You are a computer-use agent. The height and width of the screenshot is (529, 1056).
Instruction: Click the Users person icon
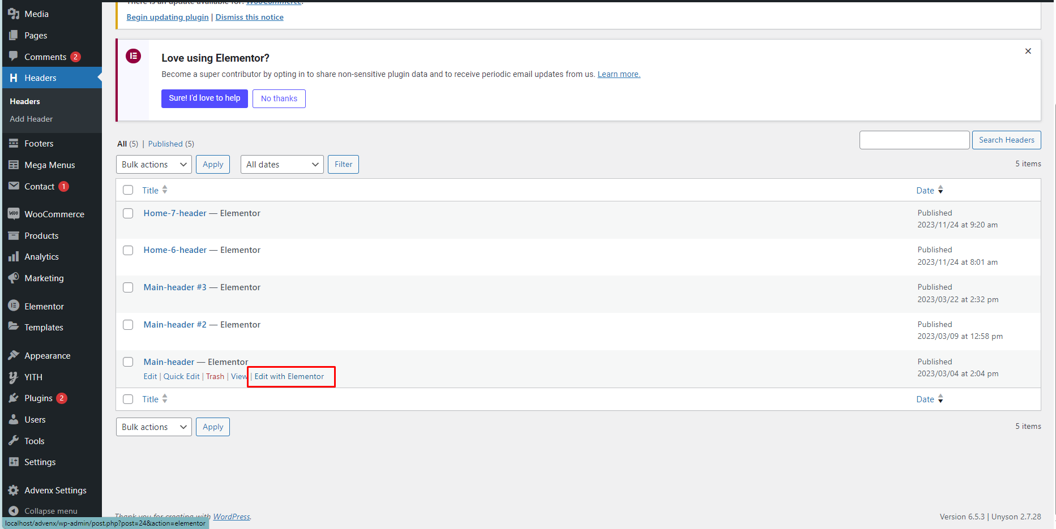tap(14, 419)
